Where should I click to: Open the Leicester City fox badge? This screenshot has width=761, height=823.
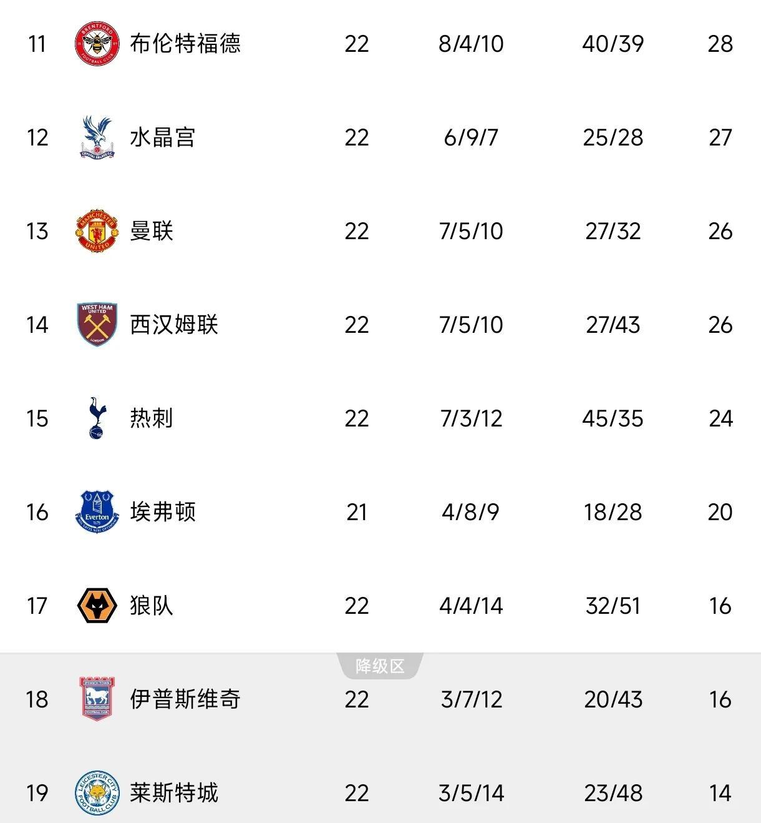click(97, 793)
